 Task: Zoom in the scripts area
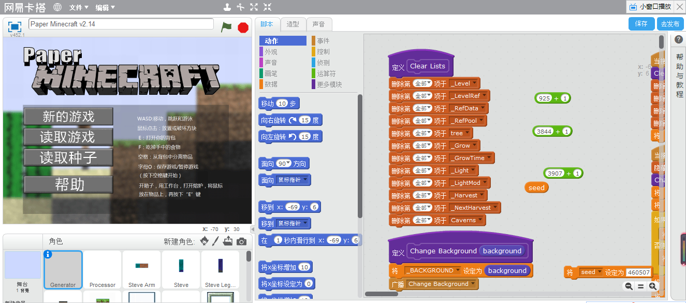click(652, 286)
